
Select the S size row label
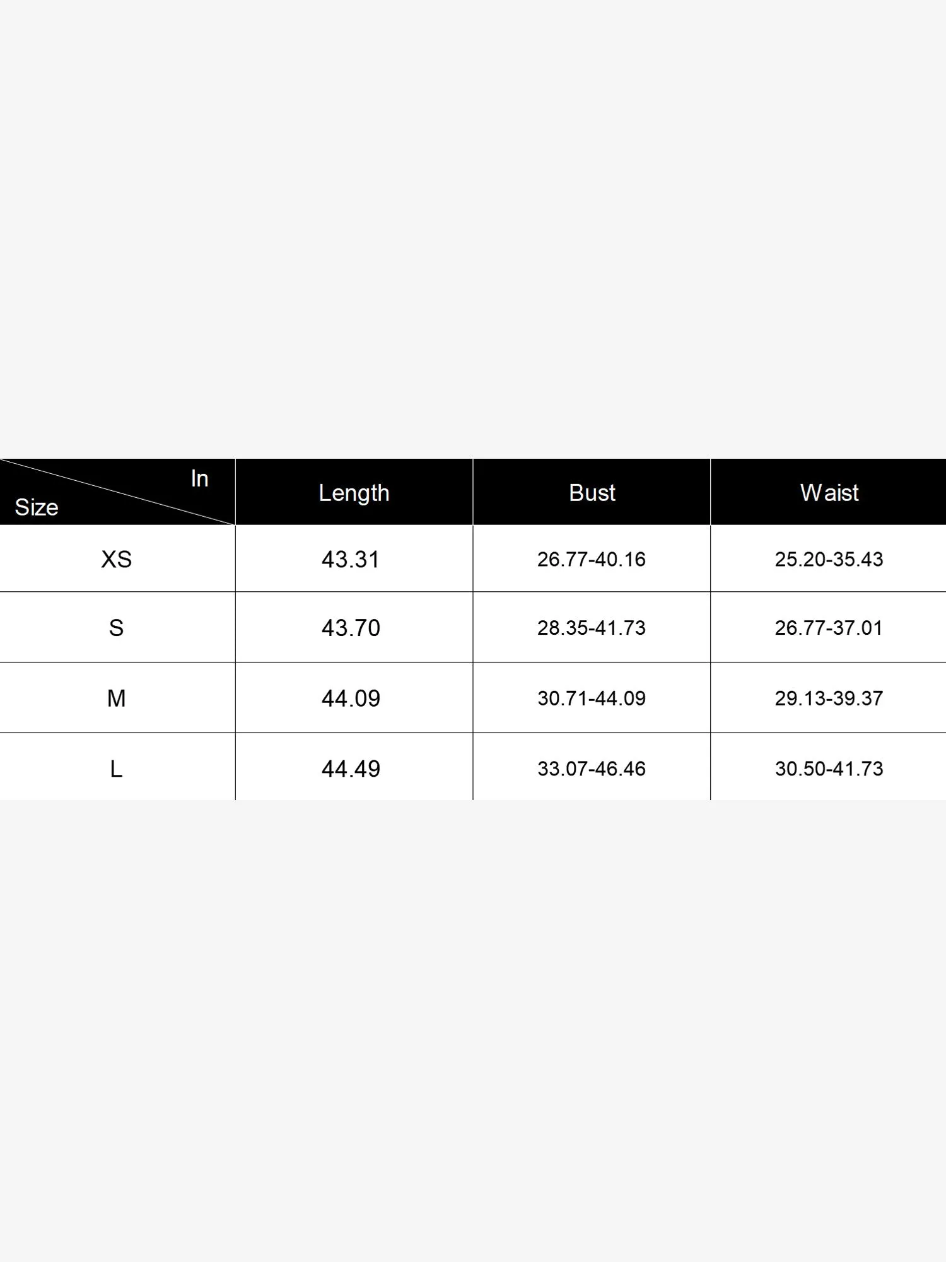click(117, 628)
